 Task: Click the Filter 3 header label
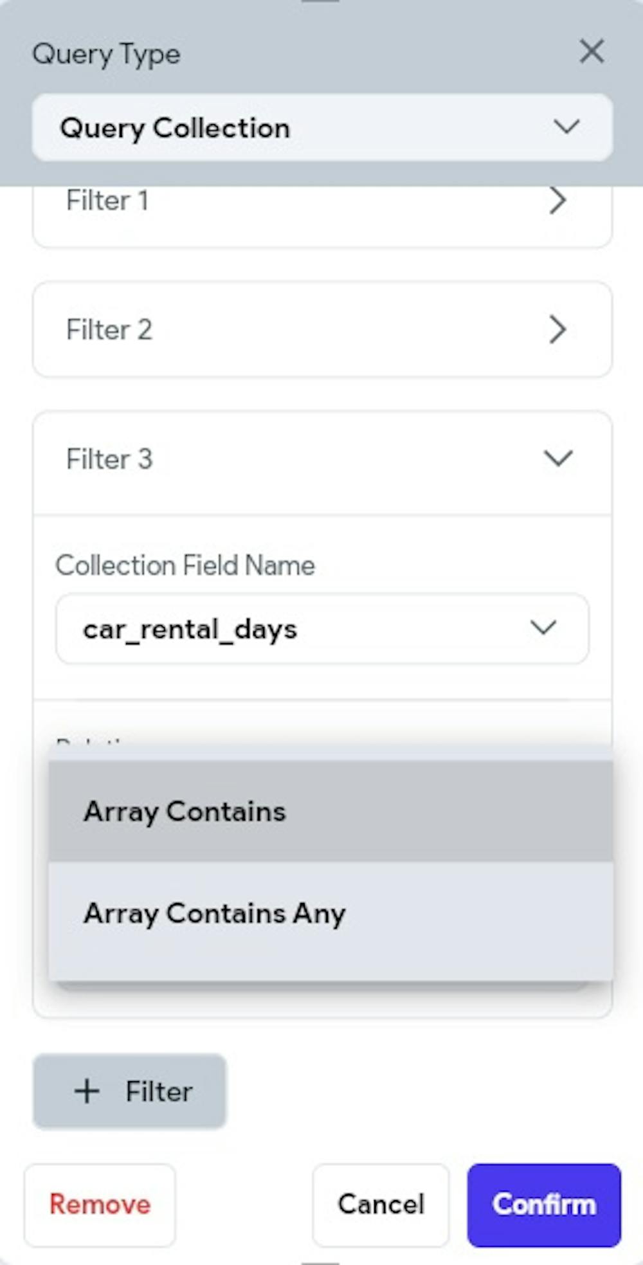click(109, 459)
